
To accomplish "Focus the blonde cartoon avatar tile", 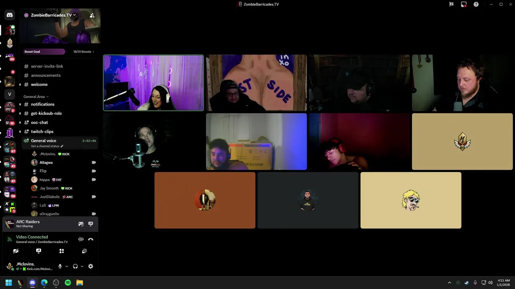I will point(411,200).
